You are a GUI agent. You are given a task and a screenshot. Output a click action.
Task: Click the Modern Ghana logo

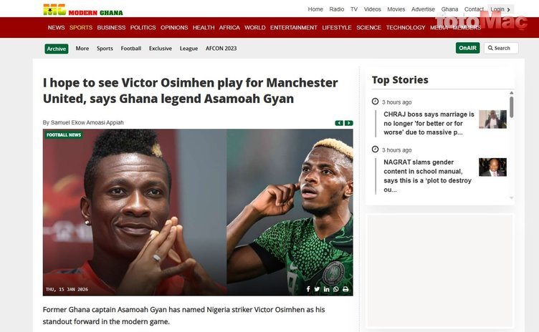pyautogui.click(x=82, y=10)
